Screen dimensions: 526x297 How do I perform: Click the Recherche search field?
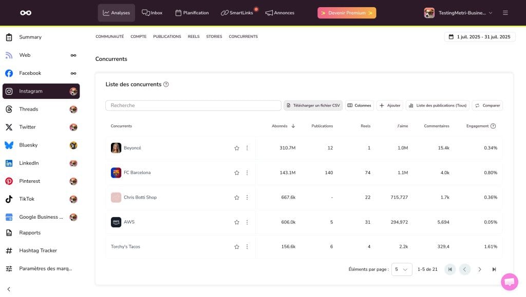[193, 105]
